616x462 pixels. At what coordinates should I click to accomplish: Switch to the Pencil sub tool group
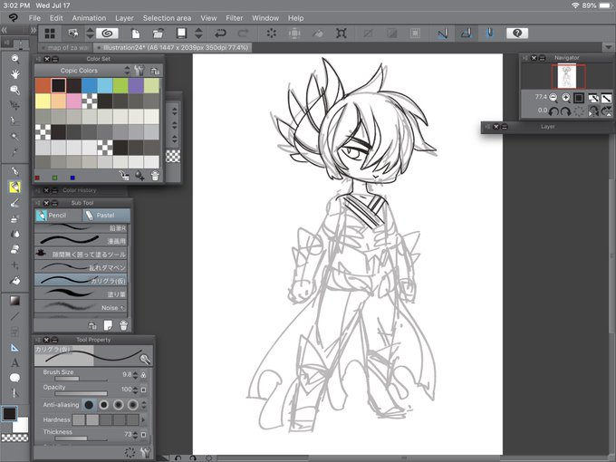(x=58, y=216)
